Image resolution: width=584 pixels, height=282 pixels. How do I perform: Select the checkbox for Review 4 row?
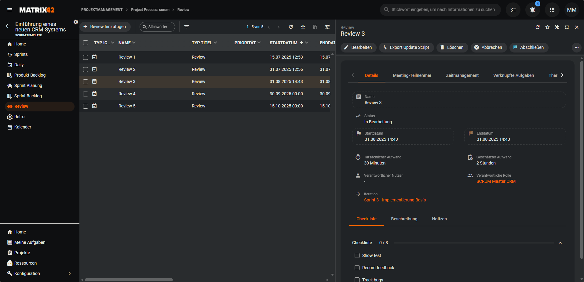86,94
